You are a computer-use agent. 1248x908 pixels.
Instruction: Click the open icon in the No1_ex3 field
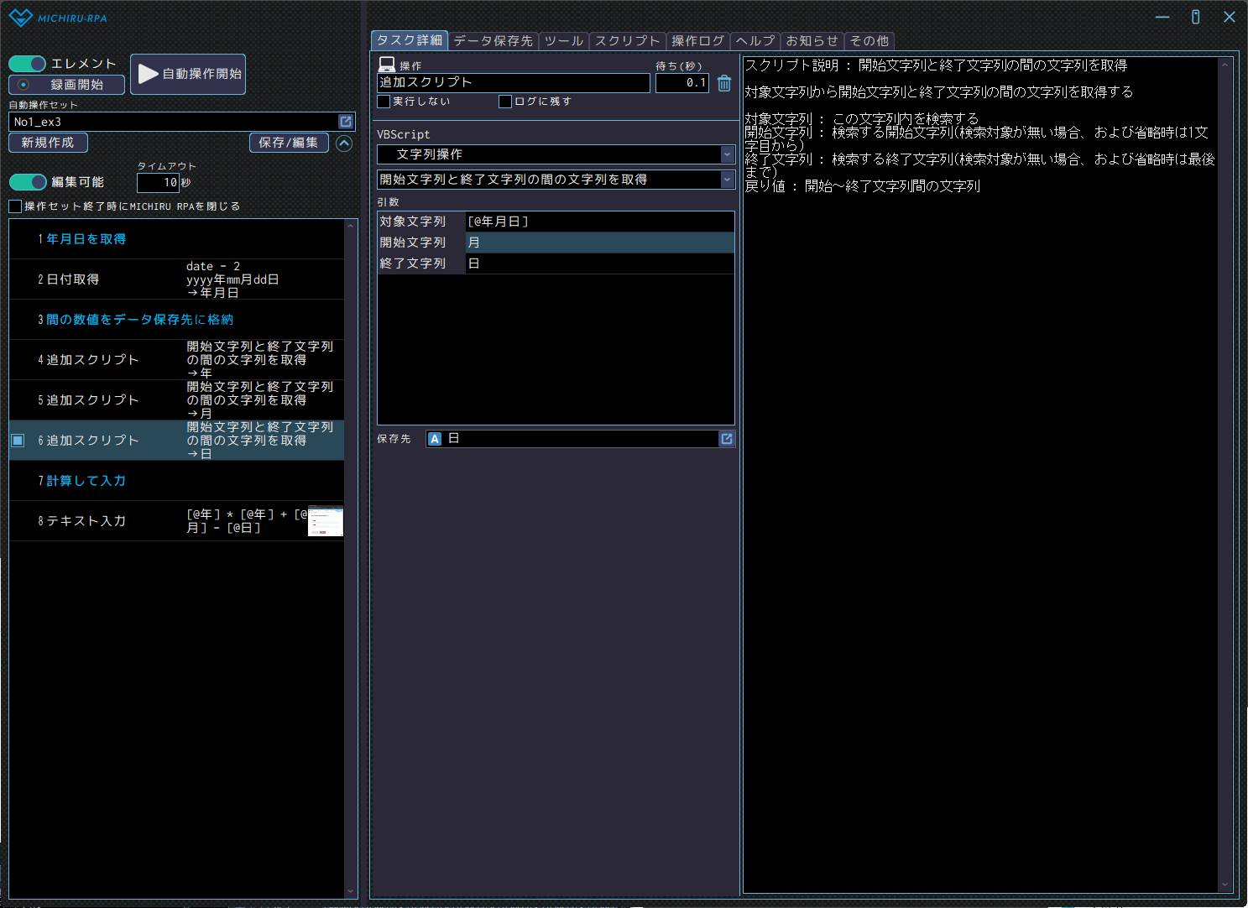click(345, 122)
